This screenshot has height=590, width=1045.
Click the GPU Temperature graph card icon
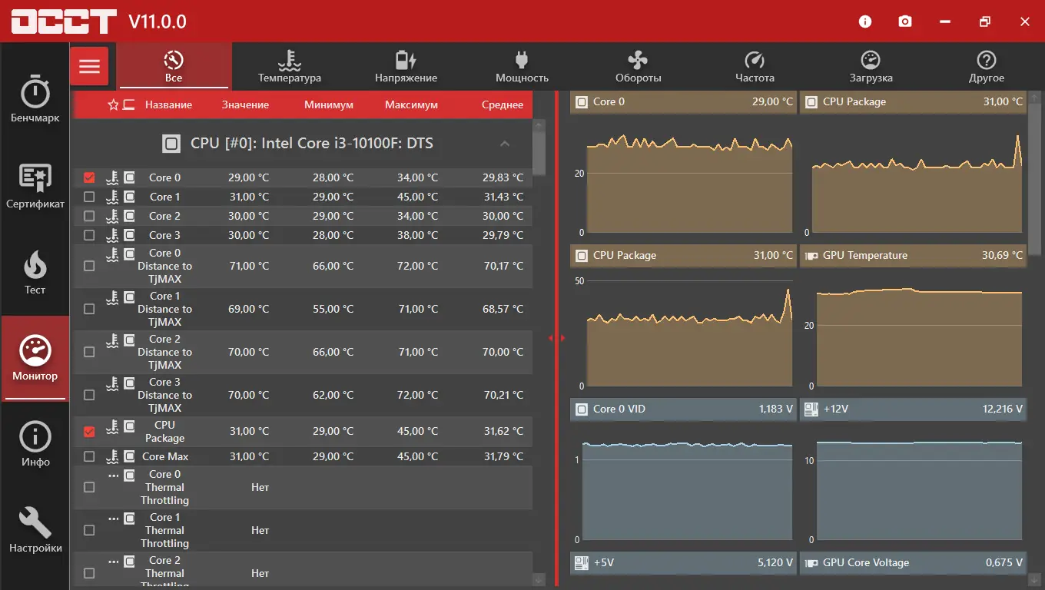(811, 255)
